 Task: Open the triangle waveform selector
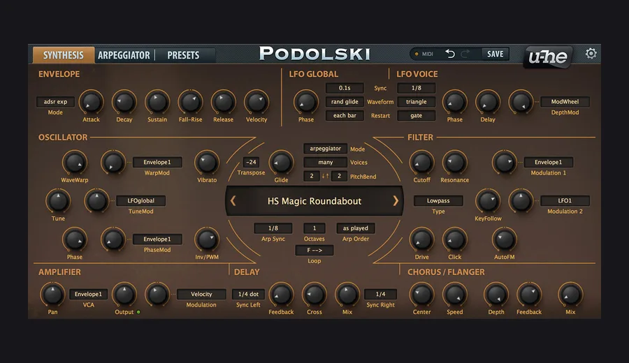click(417, 102)
